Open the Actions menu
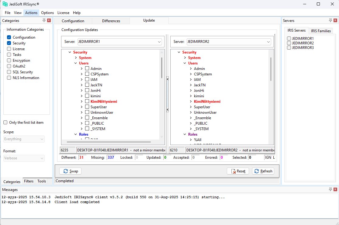339x225 pixels. click(x=31, y=13)
